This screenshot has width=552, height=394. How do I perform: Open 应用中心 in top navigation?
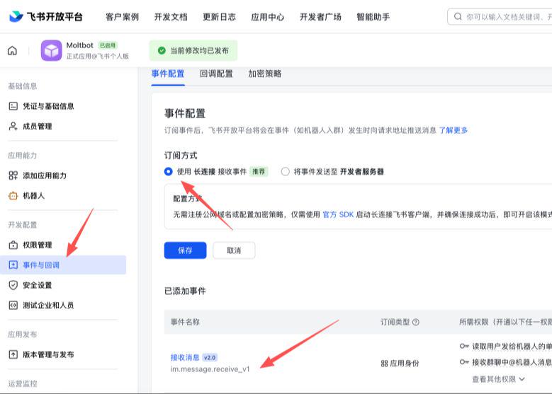pos(268,17)
